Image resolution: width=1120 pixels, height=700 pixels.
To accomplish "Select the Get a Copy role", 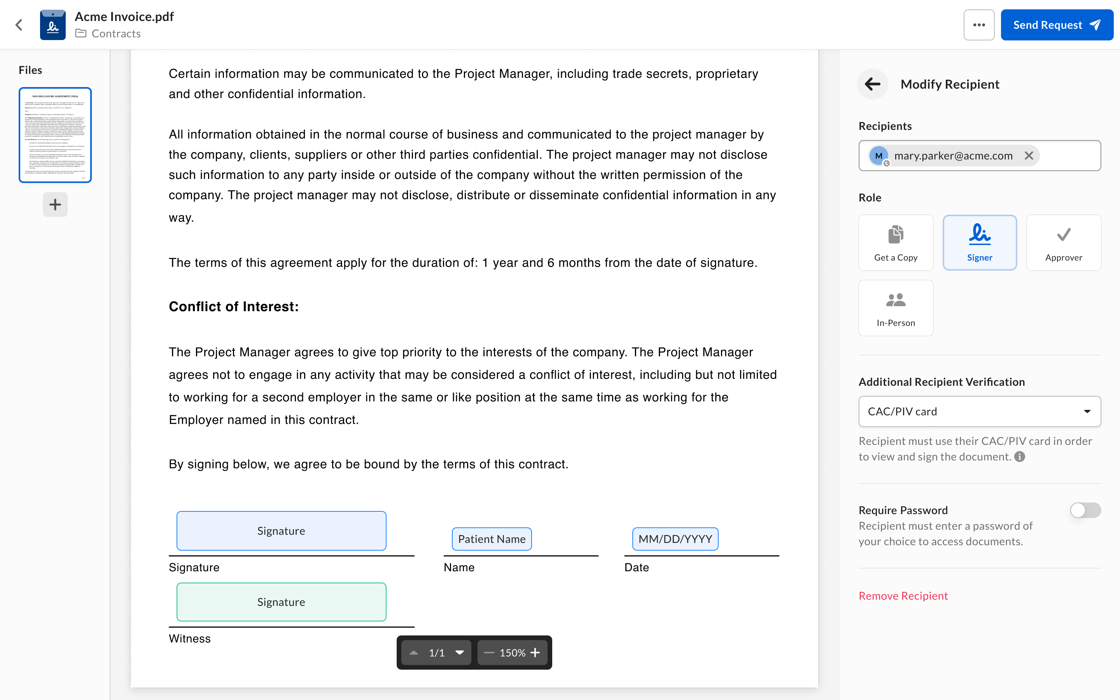I will 896,243.
